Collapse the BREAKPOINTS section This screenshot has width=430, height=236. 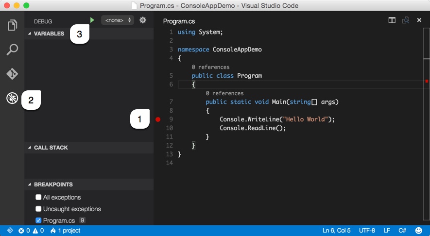coord(89,185)
